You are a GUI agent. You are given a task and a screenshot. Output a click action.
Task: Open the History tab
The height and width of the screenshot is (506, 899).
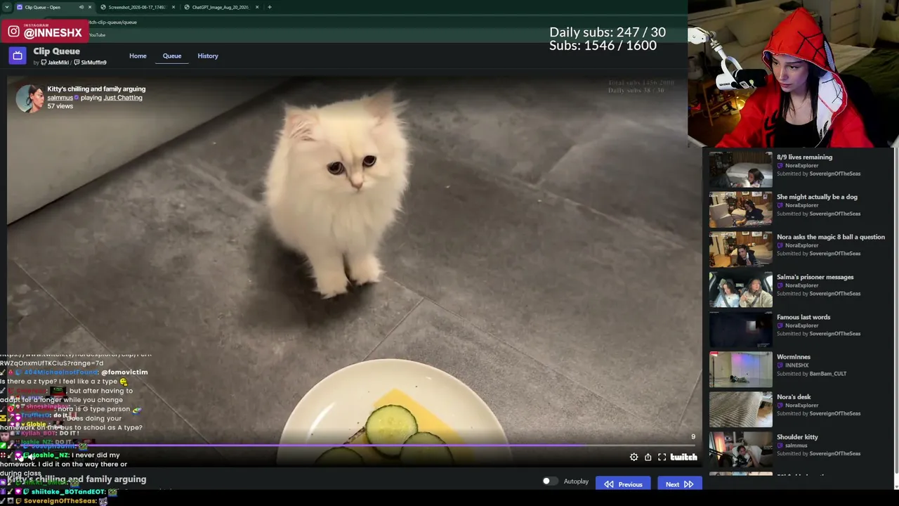tap(208, 56)
